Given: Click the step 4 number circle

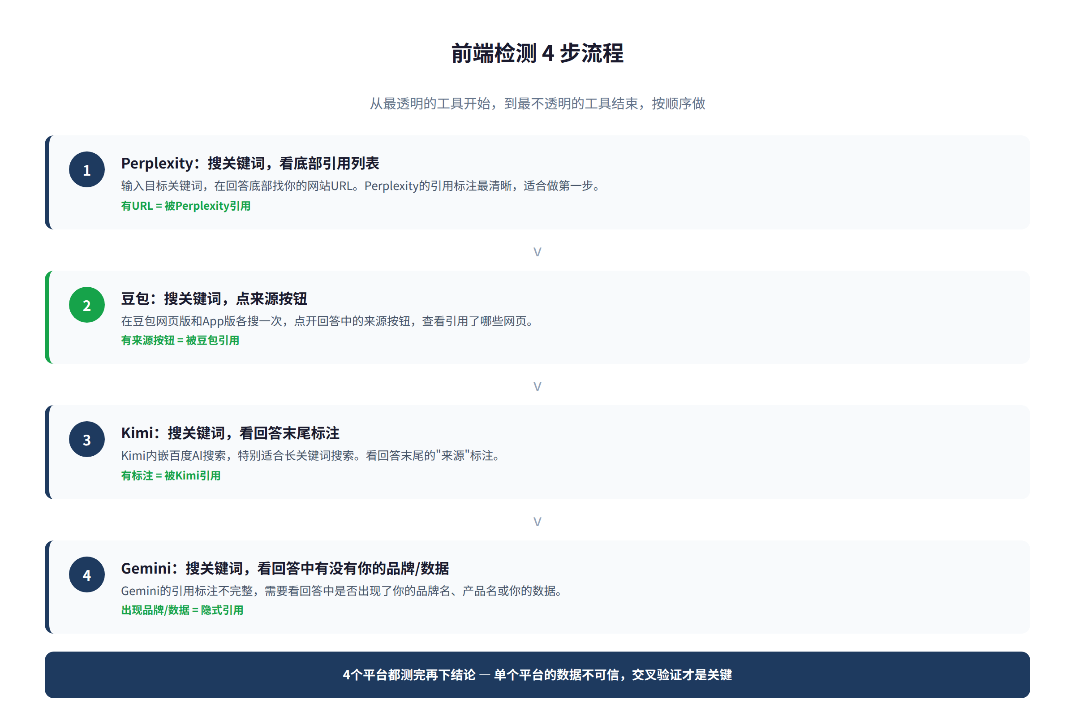Looking at the screenshot, I should (87, 575).
